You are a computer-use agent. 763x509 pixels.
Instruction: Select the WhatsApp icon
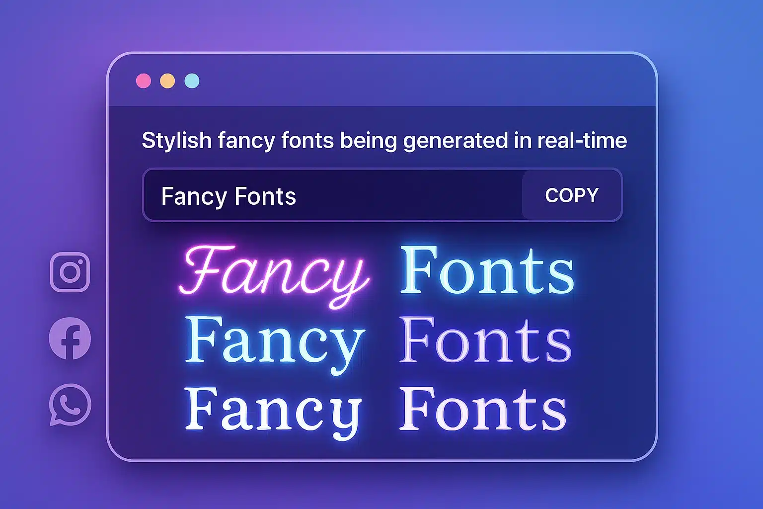coord(70,405)
